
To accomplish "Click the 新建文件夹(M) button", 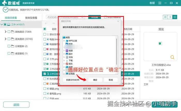I will pyautogui.click(x=73, y=80).
